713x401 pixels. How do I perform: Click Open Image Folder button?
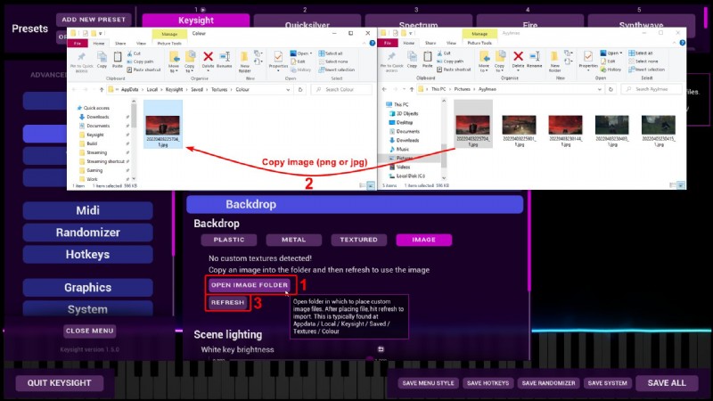point(250,285)
